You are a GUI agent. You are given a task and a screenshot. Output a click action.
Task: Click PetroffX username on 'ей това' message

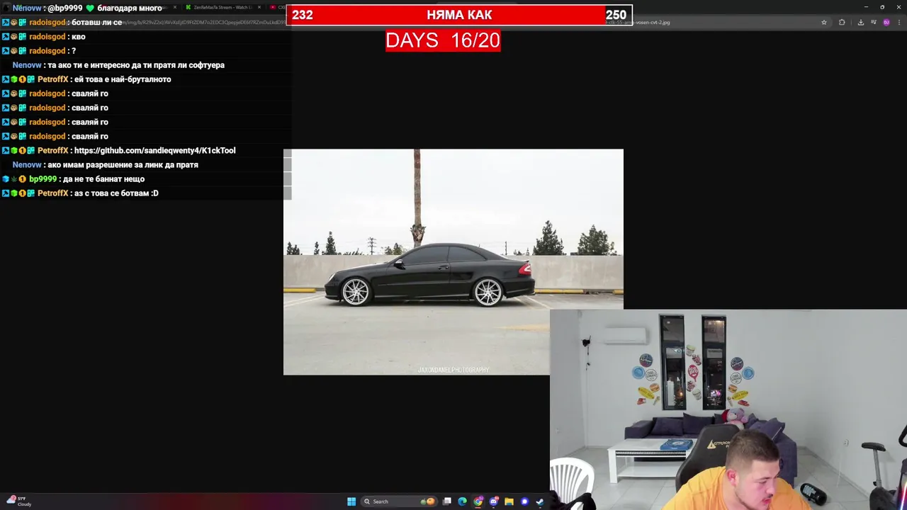click(x=52, y=79)
